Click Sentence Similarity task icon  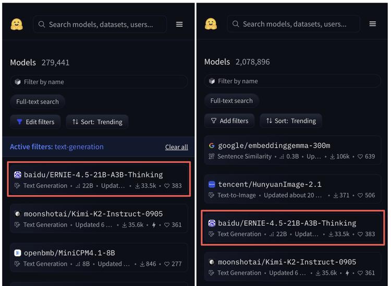click(x=212, y=157)
